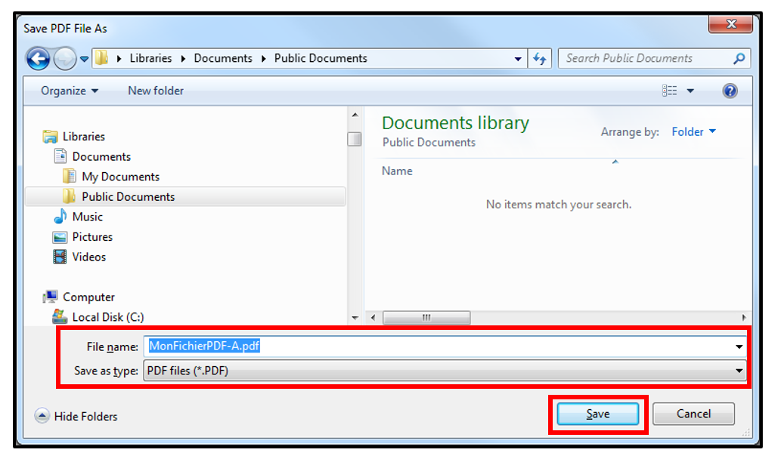Click the Save button
Viewport: 775px width, 459px height.
point(597,414)
